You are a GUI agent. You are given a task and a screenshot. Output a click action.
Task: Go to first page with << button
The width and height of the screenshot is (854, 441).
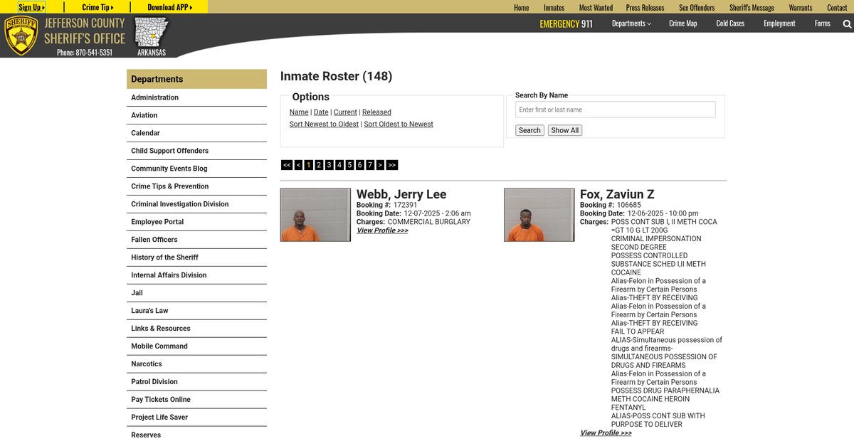click(x=287, y=165)
